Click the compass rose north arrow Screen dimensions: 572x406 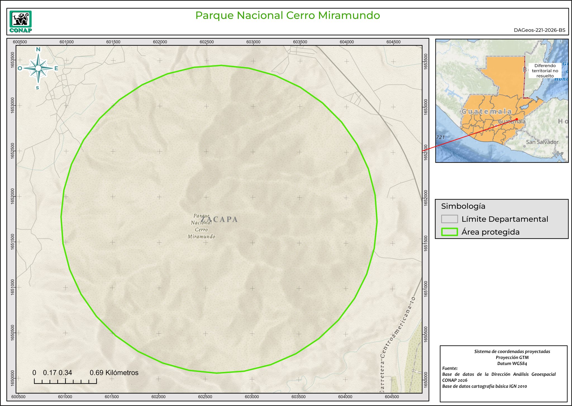pos(38,68)
